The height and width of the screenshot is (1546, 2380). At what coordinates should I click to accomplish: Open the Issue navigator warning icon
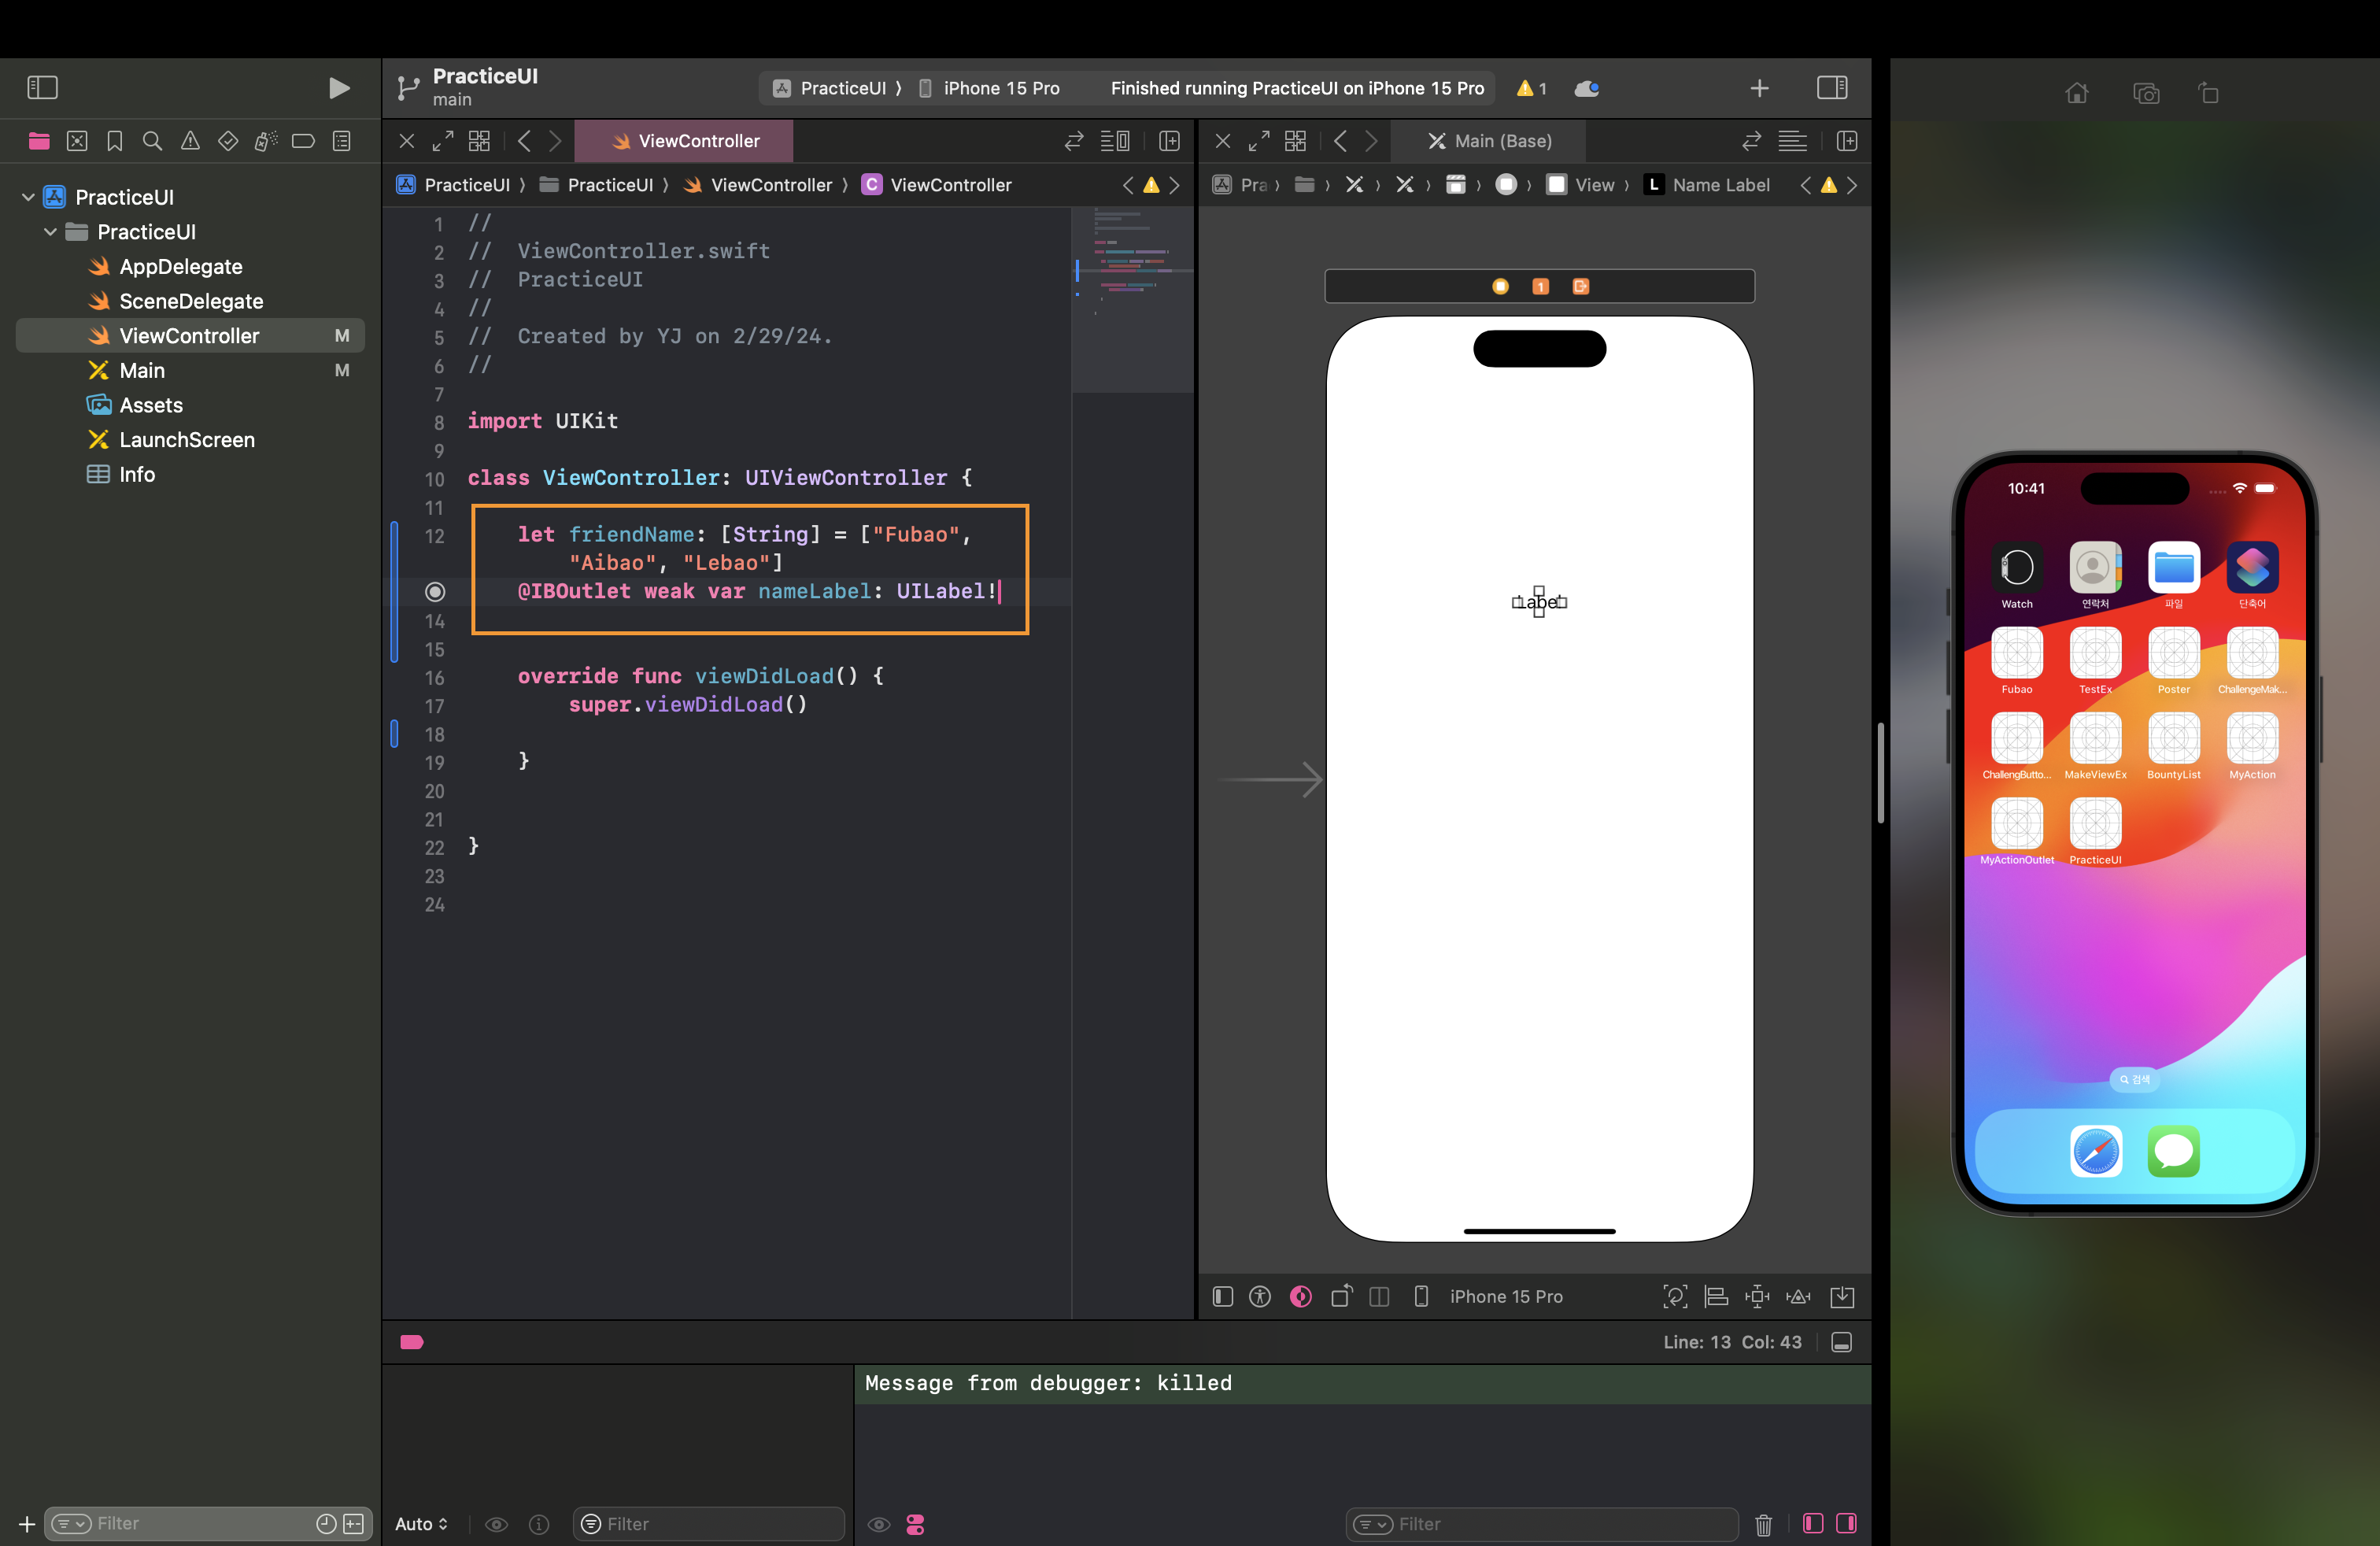point(190,141)
